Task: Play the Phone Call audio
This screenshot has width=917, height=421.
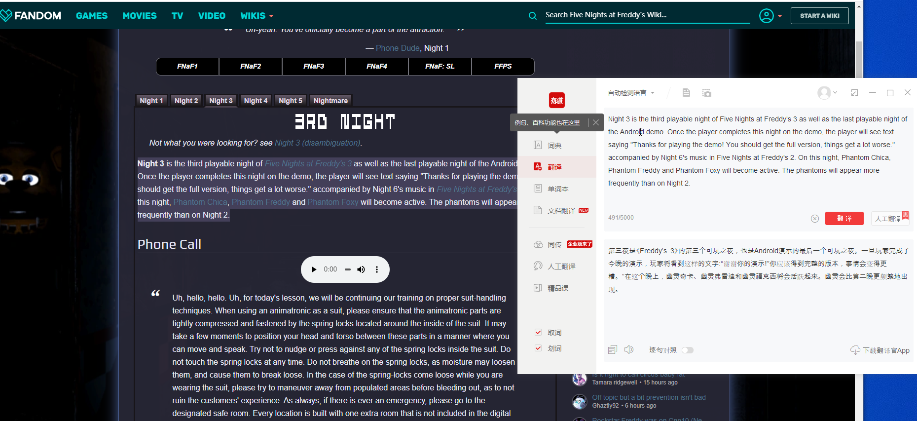Action: click(314, 269)
